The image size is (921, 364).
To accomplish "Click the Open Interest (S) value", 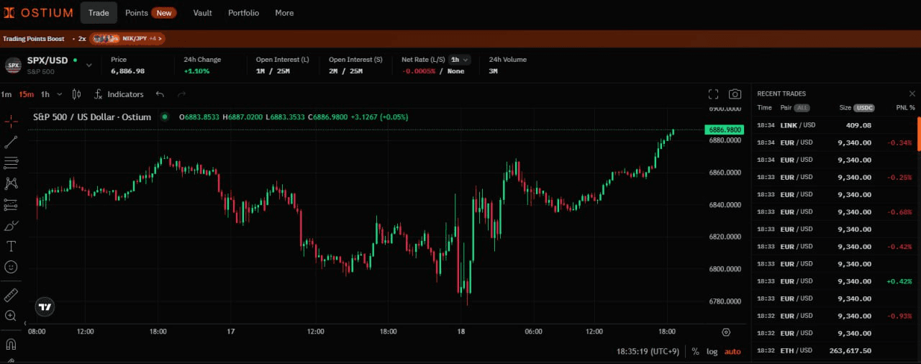I will pos(346,71).
